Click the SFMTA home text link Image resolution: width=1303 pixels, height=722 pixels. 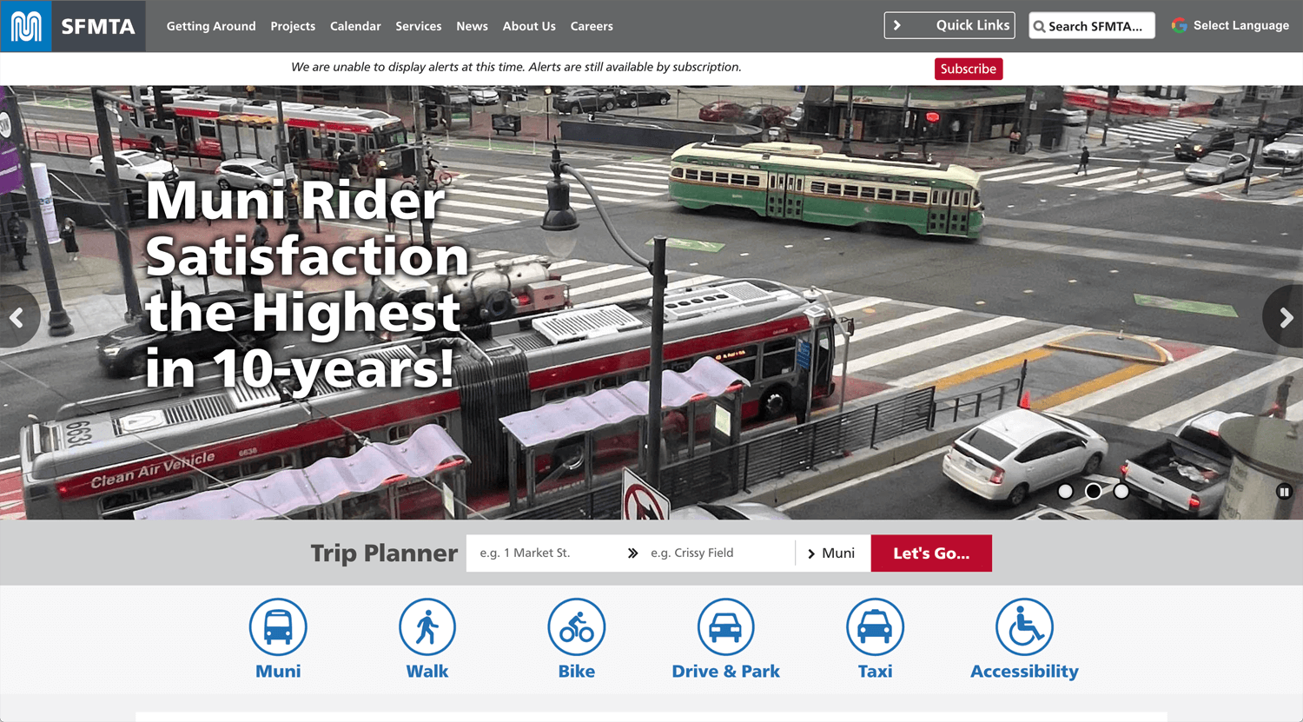pos(98,26)
